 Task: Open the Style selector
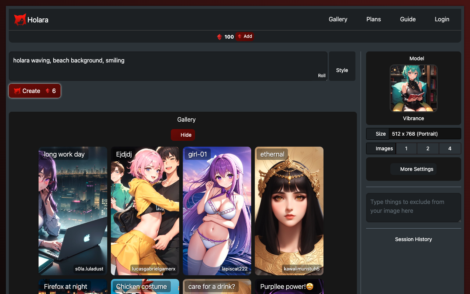pos(342,66)
